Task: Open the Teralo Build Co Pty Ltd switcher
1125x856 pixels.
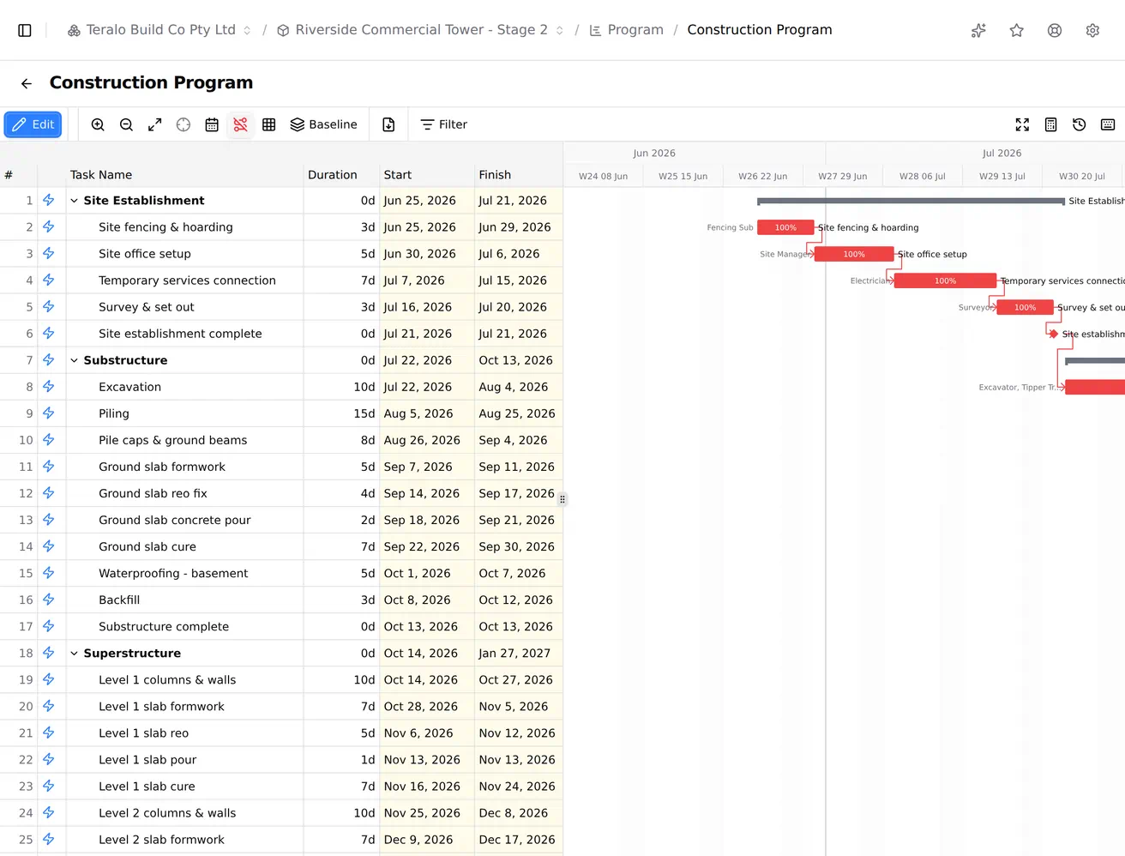Action: click(159, 30)
